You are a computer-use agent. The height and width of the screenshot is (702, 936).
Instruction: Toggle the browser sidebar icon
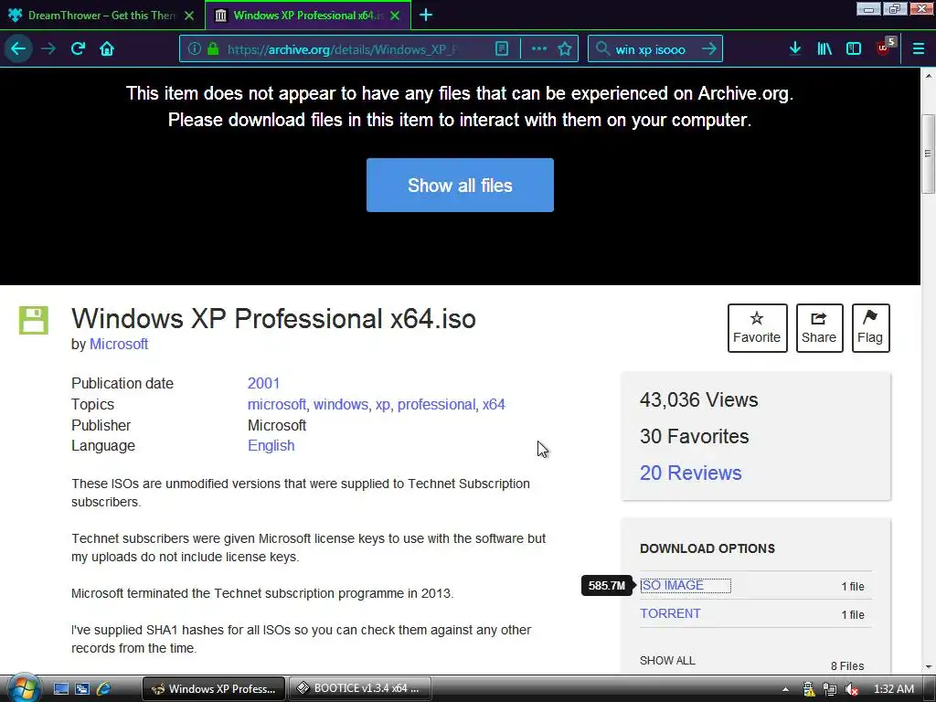[854, 49]
